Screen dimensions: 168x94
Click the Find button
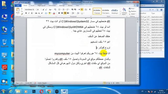[x=132, y=9]
